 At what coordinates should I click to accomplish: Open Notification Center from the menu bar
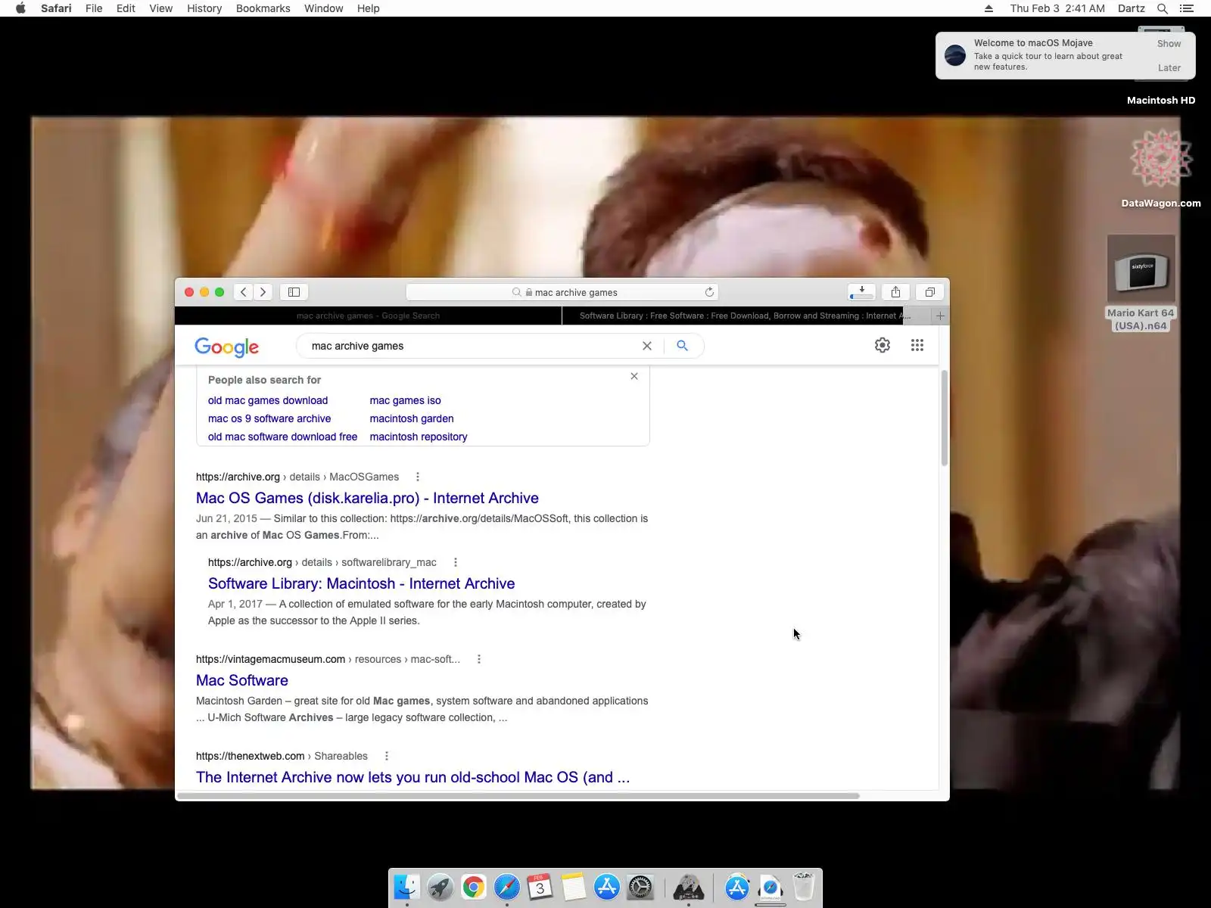[1187, 8]
